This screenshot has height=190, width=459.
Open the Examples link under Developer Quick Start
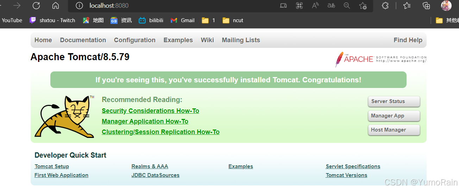click(241, 166)
